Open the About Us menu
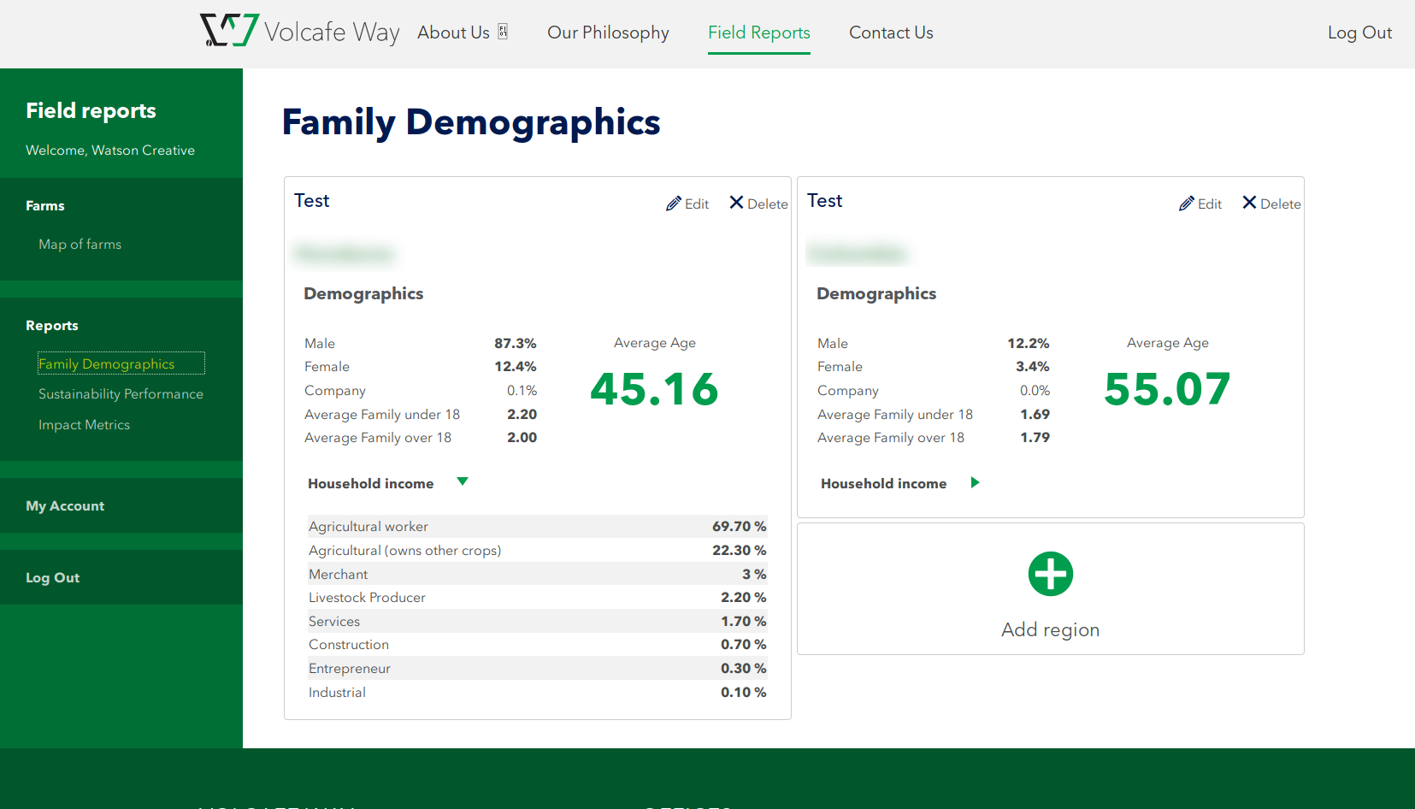1415x809 pixels. pos(453,32)
